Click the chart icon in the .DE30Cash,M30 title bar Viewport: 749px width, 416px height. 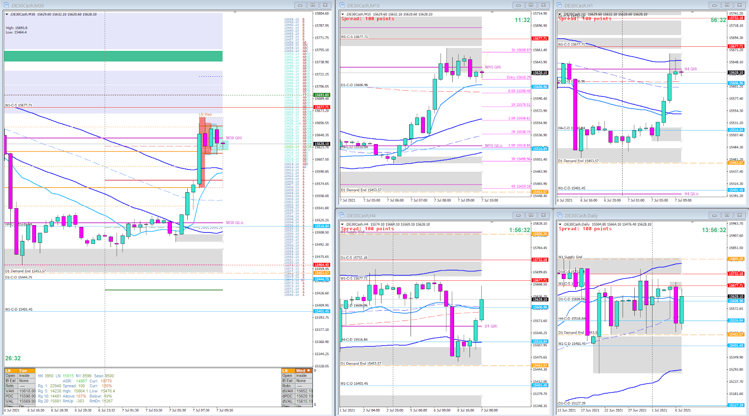coord(7,5)
